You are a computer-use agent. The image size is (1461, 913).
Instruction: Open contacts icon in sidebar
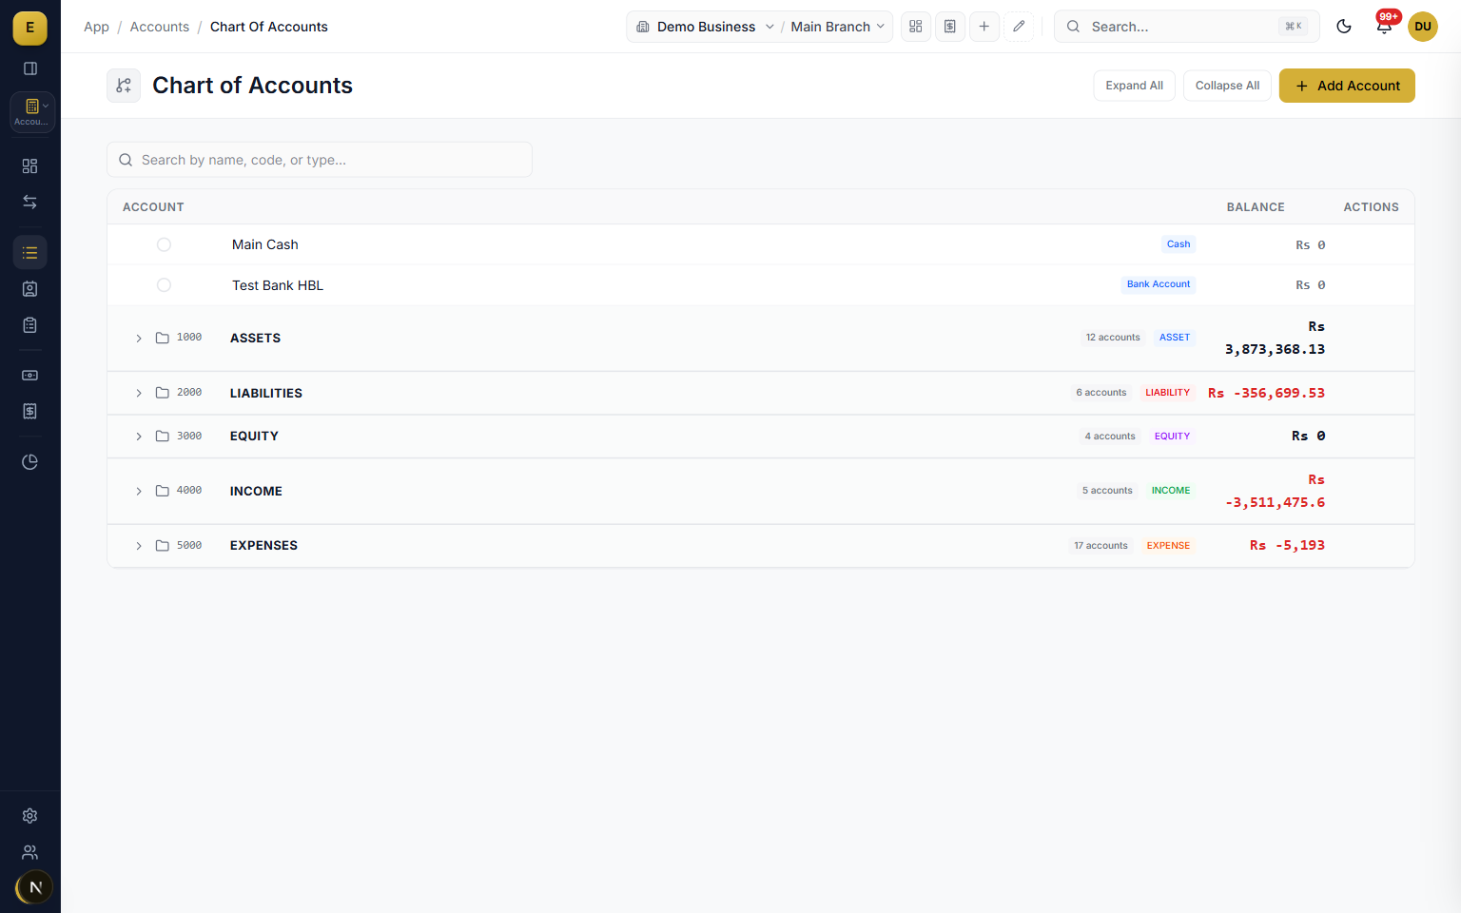pos(29,289)
